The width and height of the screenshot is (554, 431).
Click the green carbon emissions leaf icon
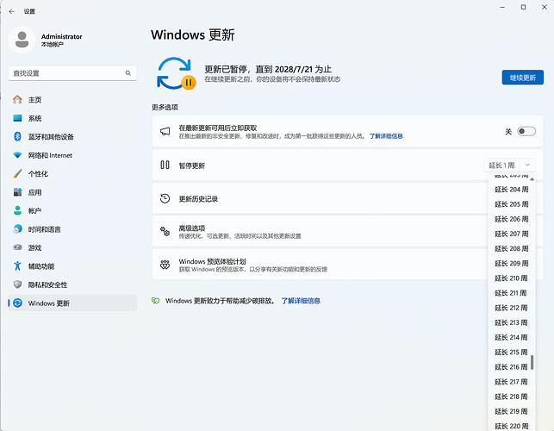[155, 301]
